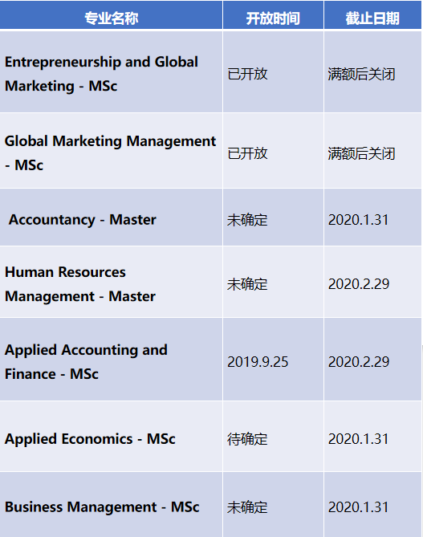The image size is (423, 537).
Task: Select the Accountancy - Master program name
Action: 82,219
